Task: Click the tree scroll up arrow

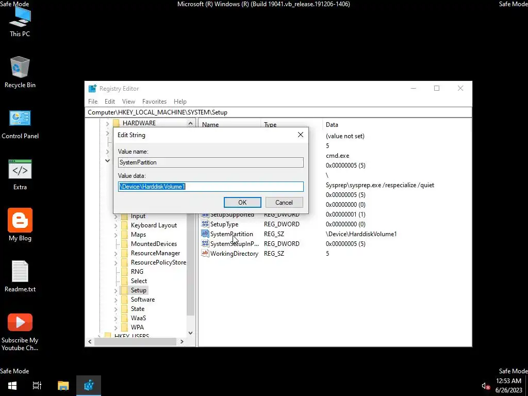Action: [190, 123]
